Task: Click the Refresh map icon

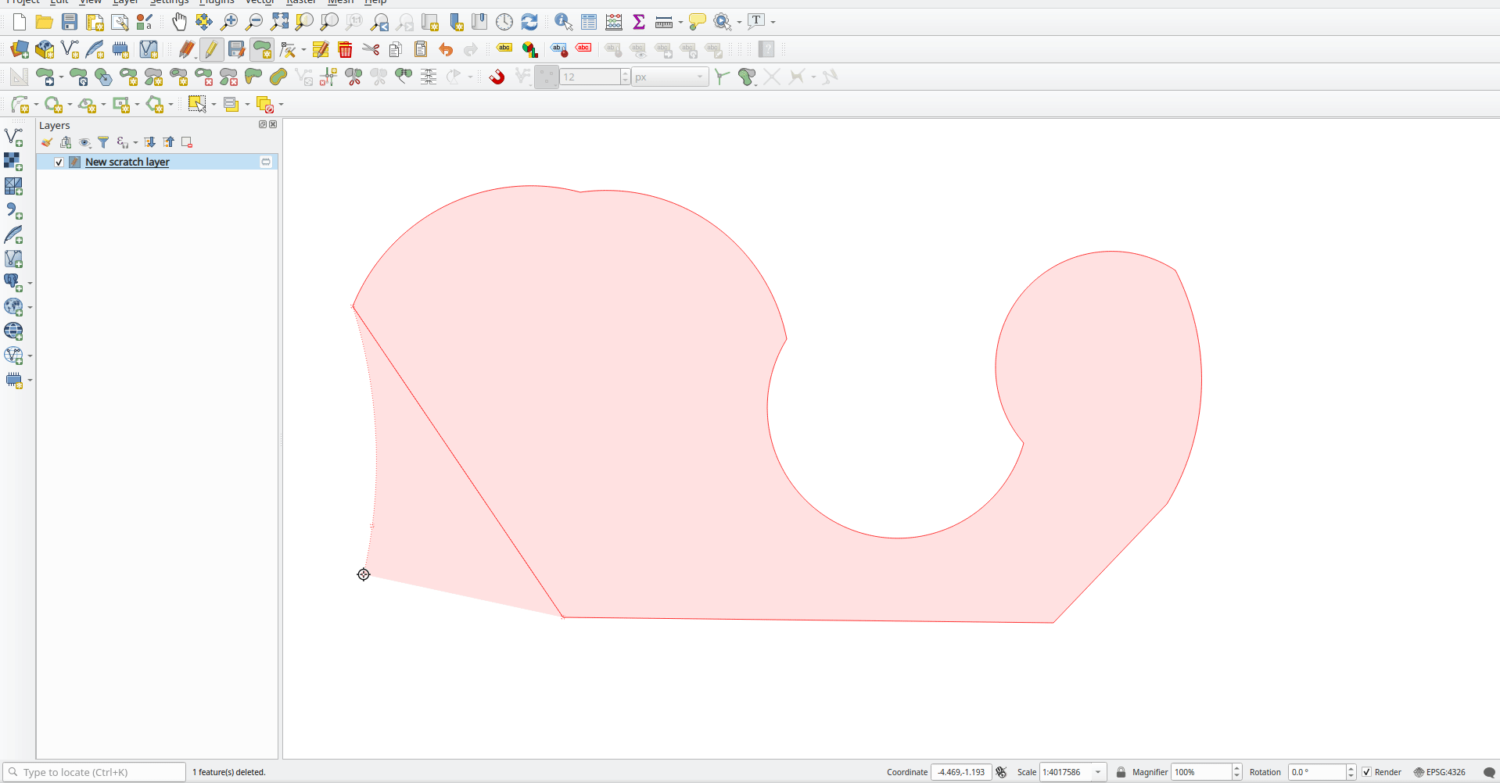Action: (529, 22)
